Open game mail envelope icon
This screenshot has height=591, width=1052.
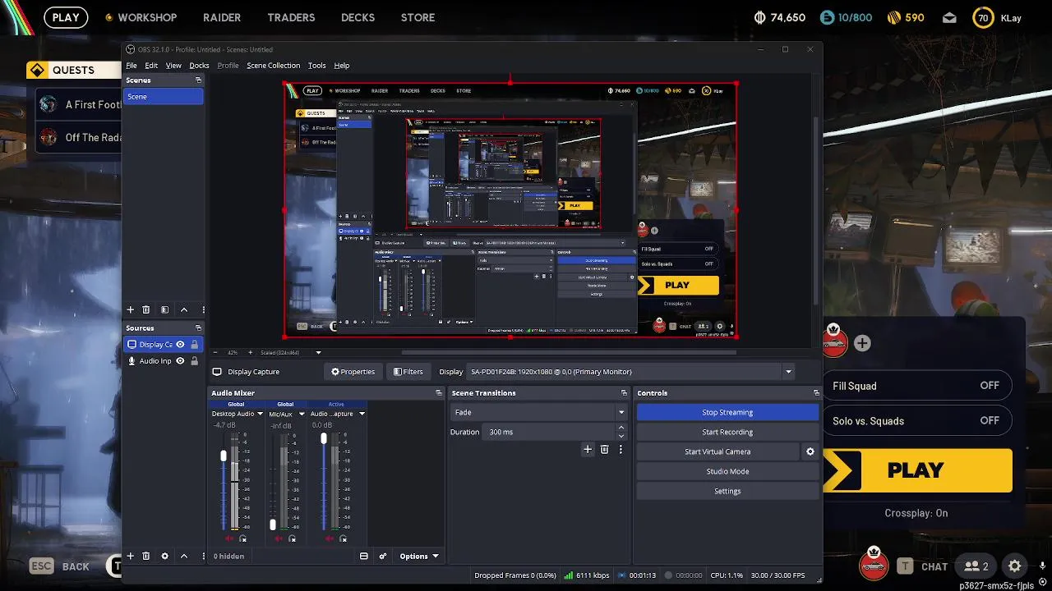pyautogui.click(x=949, y=17)
